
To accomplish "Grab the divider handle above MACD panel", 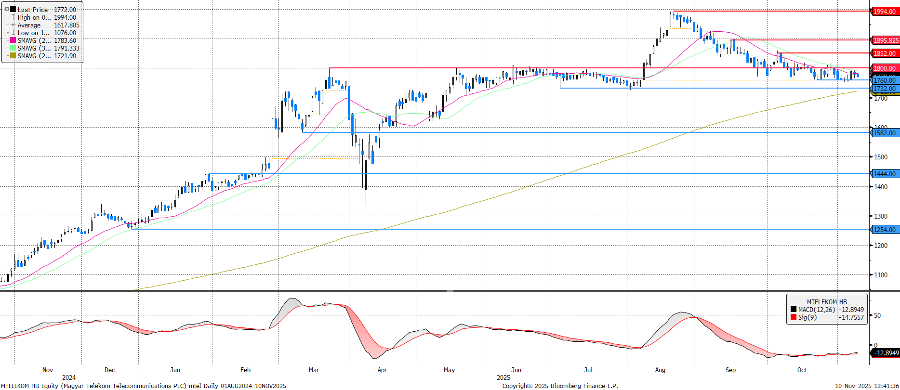I will pyautogui.click(x=450, y=291).
